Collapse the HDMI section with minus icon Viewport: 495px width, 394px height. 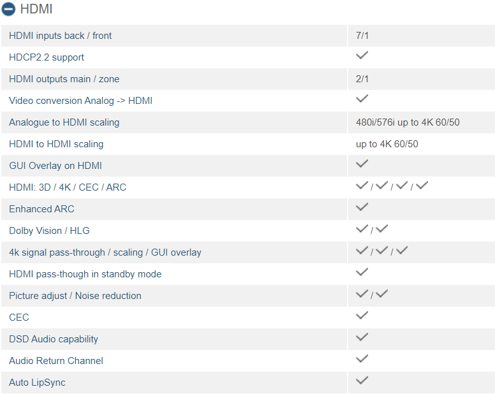coord(8,9)
